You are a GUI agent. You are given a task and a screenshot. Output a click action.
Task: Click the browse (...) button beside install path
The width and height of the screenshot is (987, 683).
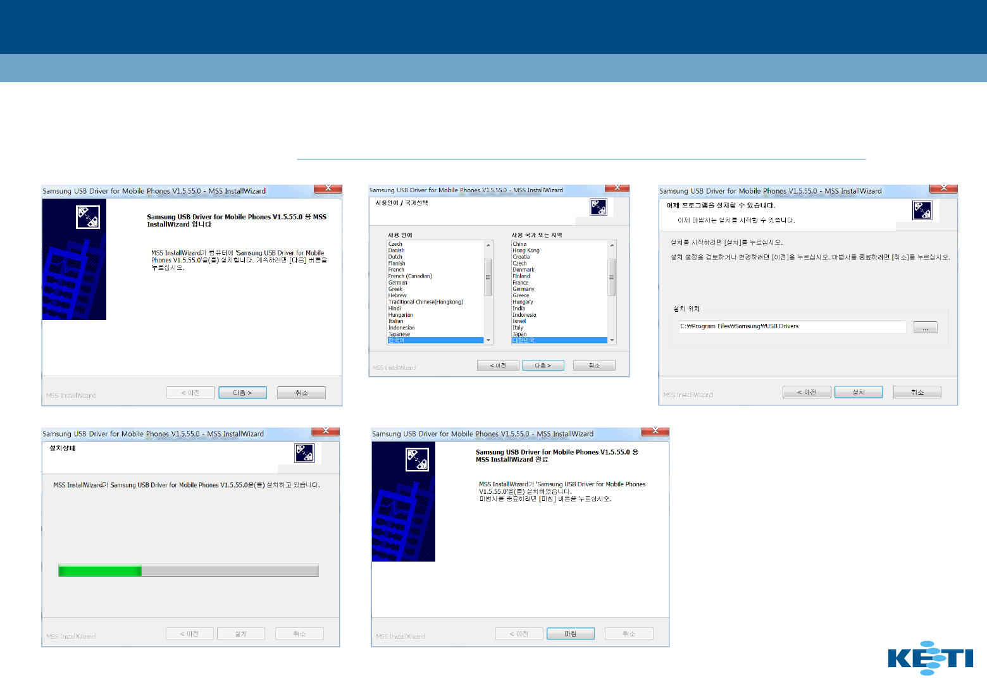925,328
